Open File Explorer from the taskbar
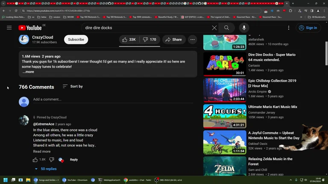 28,180
